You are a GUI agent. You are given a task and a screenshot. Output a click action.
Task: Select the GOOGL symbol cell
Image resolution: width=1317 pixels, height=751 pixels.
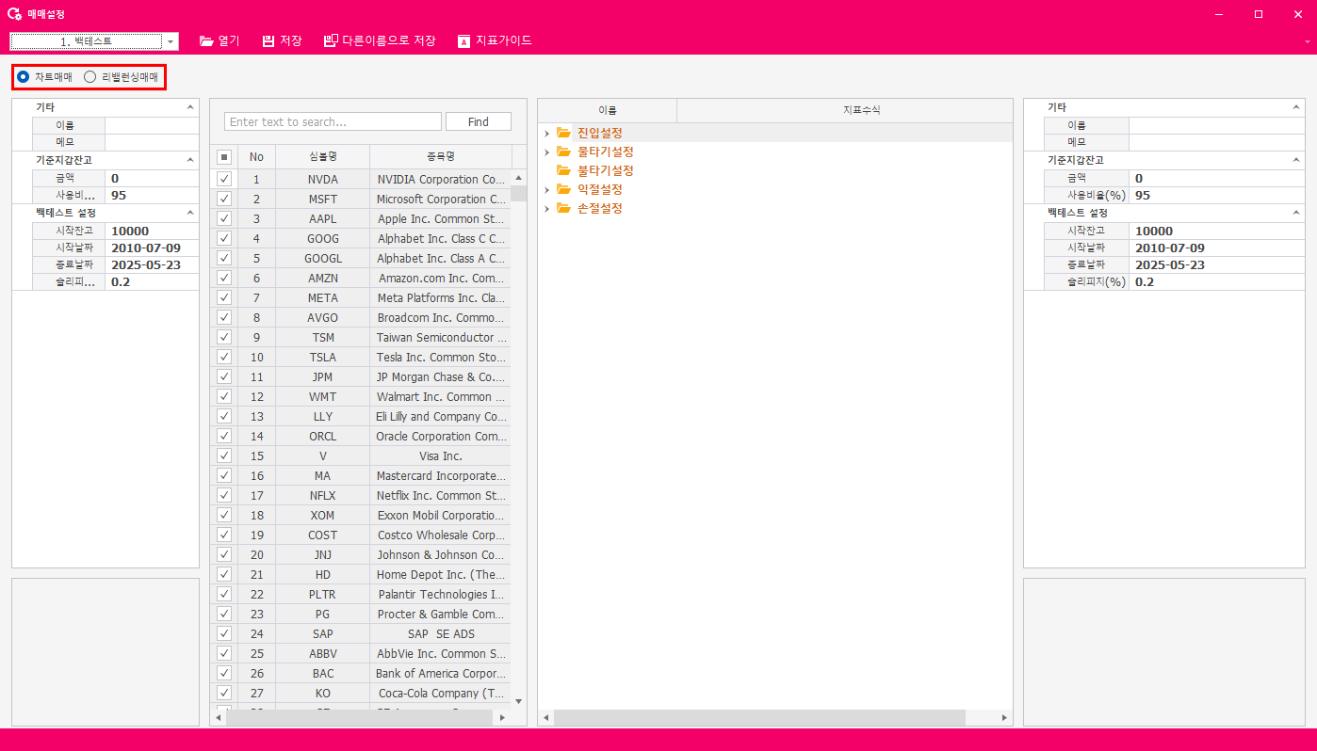[322, 258]
